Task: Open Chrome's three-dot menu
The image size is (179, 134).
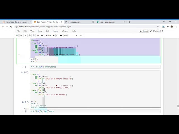Action: 176,27
